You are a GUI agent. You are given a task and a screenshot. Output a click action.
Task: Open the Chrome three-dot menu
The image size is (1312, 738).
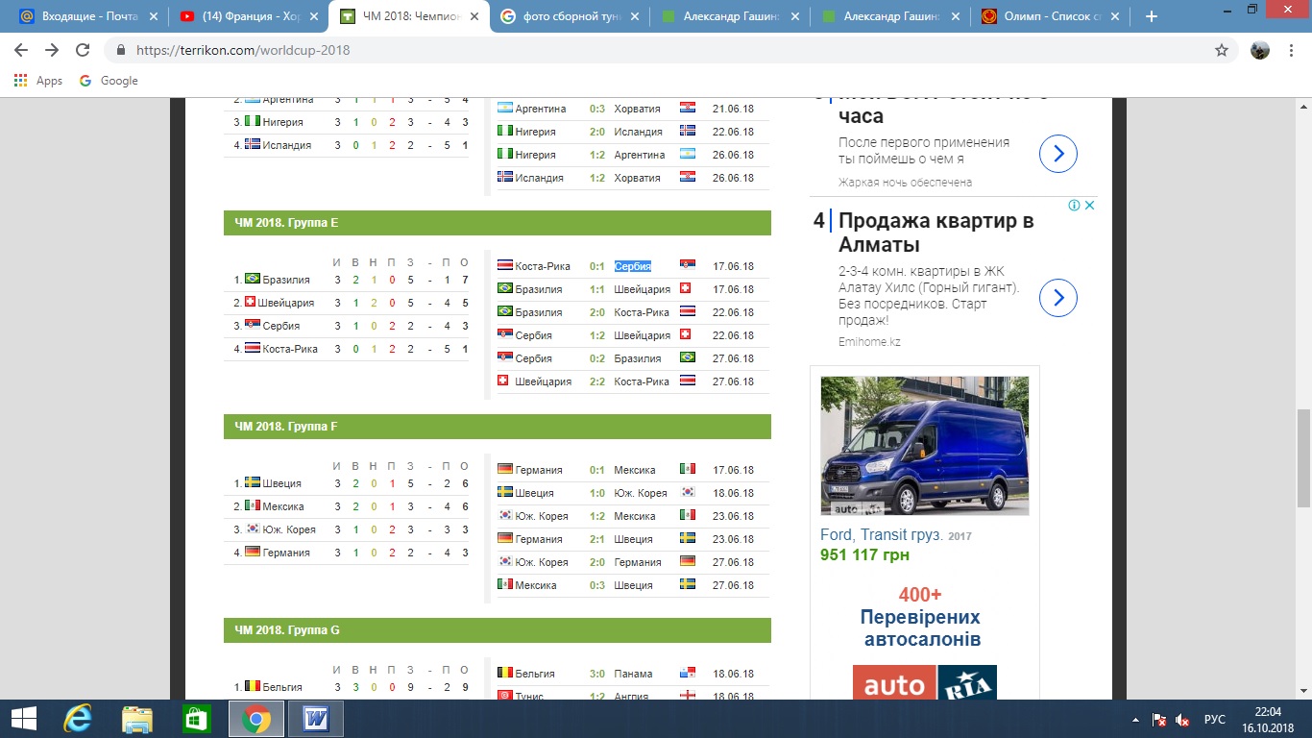point(1292,50)
